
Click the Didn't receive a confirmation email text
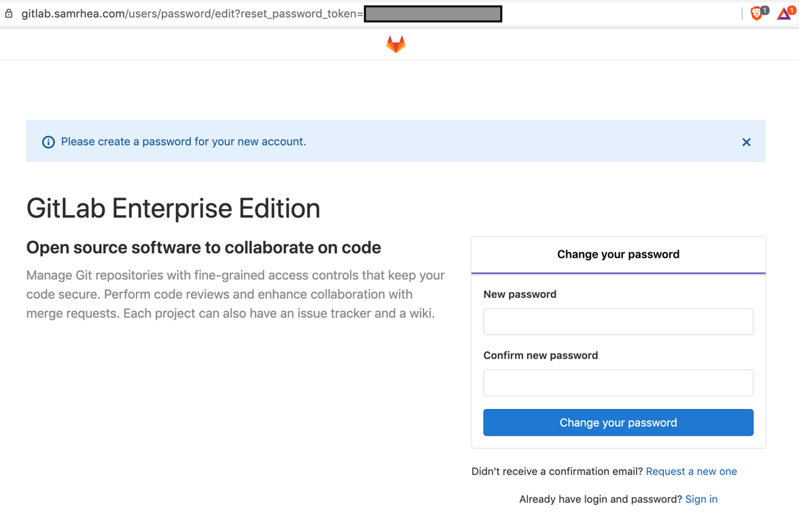(557, 471)
